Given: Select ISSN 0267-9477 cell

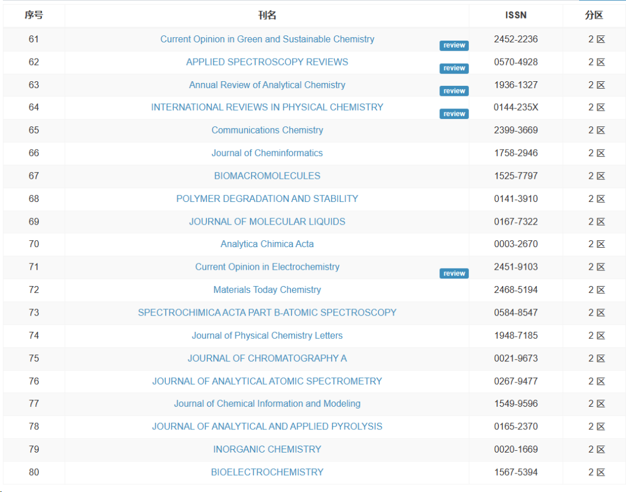Looking at the screenshot, I should (516, 381).
